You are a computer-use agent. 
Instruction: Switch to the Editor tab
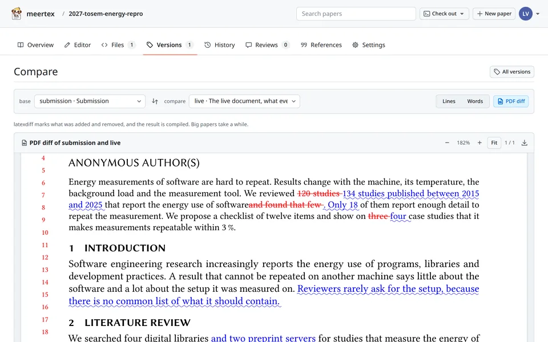click(78, 44)
